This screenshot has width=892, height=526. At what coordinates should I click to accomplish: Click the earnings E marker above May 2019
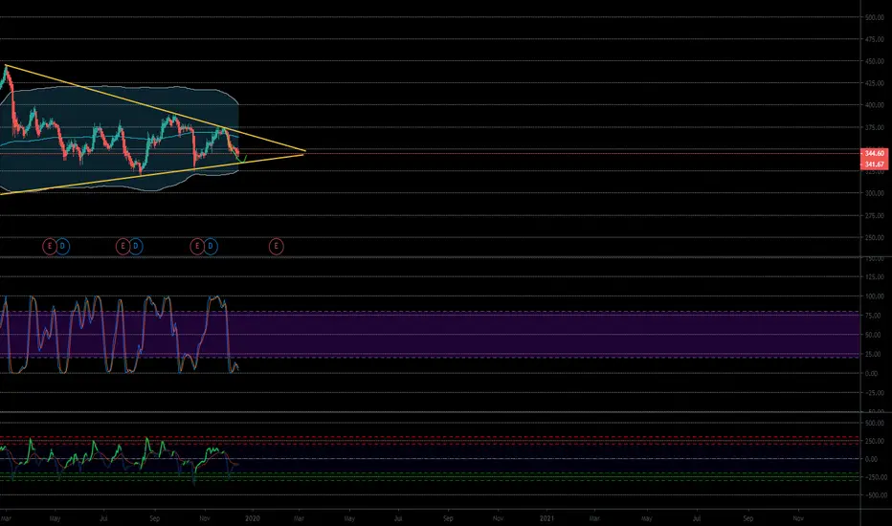point(50,246)
